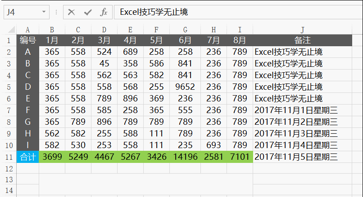Select the total cell 3426
Screen dimensions: 363x197
156,157
